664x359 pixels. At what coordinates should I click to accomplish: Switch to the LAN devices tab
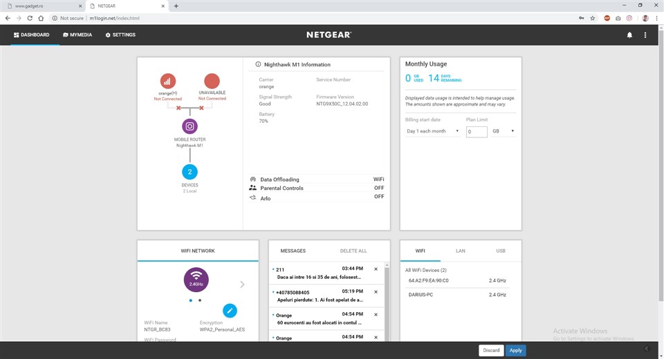point(461,251)
